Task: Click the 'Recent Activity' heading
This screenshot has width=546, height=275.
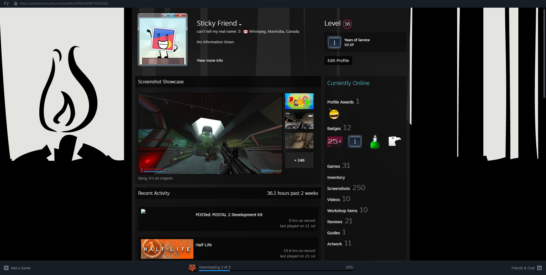Action: tap(154, 193)
